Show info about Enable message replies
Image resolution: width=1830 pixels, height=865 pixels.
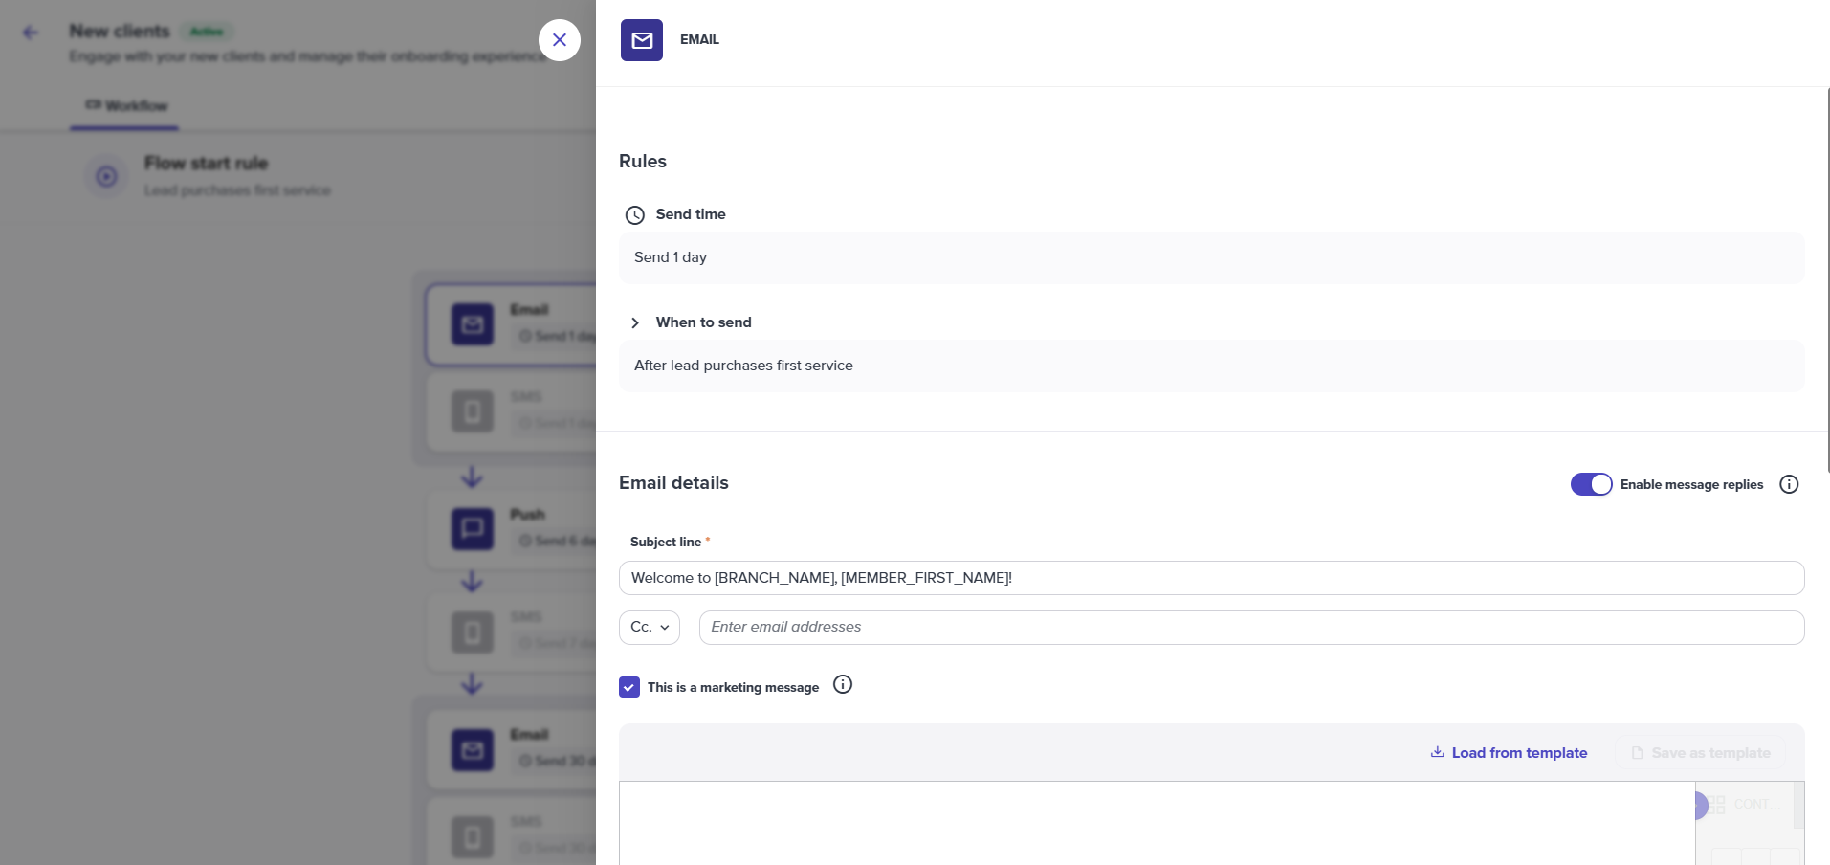tap(1789, 484)
